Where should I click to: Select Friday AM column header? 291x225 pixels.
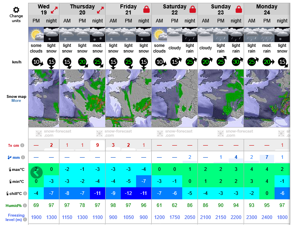[x=113, y=21]
